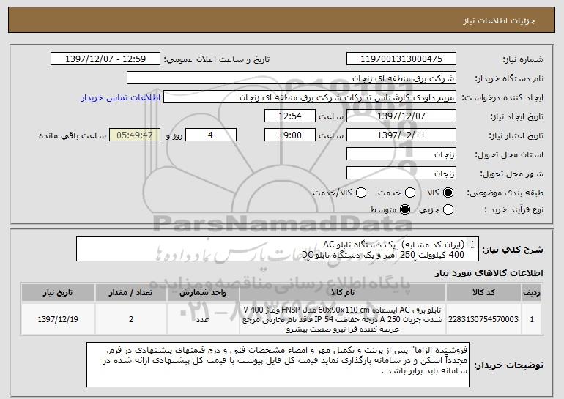Click the public announcement date field 12:59

pos(105,59)
